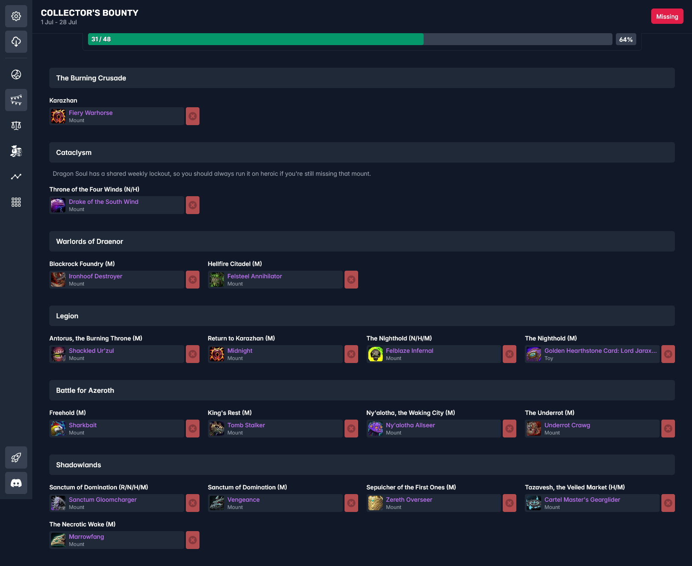The image size is (692, 566).
Task: Collapse the Cataclysm section header
Action: [x=362, y=152]
